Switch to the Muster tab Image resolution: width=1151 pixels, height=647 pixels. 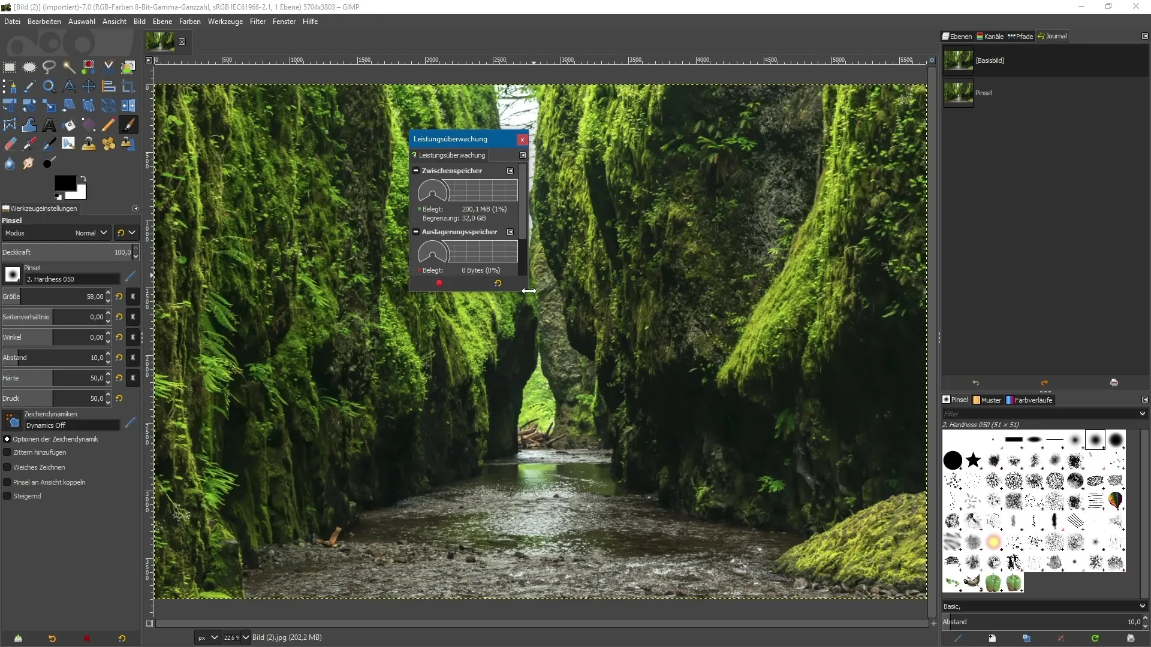point(987,400)
